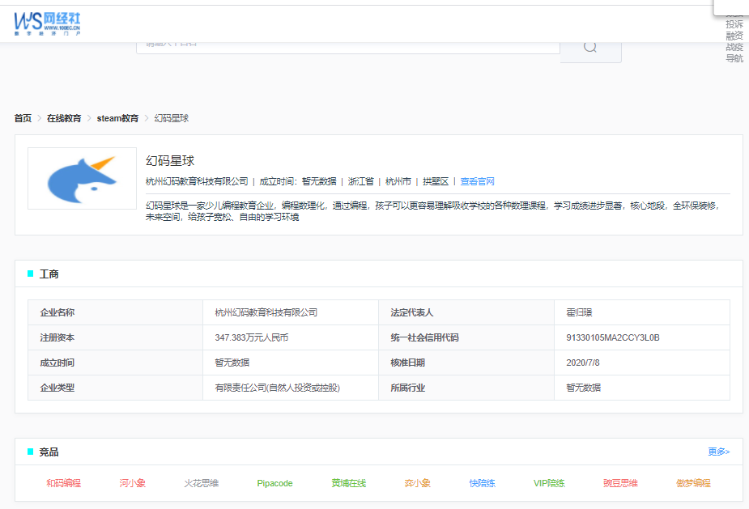Click 注册资本 value 347.383万元人民币

pos(252,337)
